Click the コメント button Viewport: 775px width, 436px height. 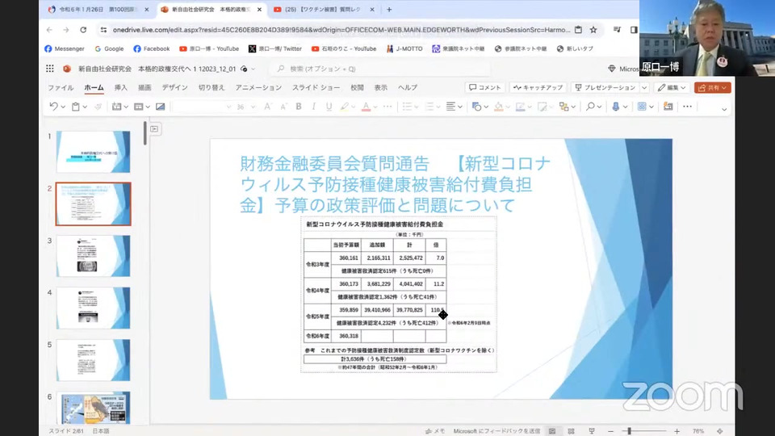pyautogui.click(x=485, y=87)
